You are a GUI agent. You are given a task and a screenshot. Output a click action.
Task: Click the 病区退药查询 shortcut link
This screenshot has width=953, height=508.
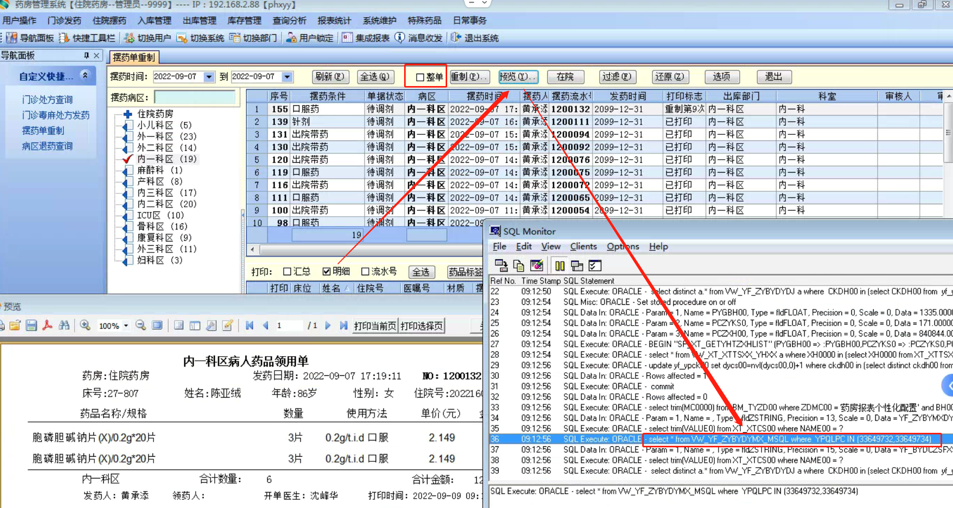point(47,146)
